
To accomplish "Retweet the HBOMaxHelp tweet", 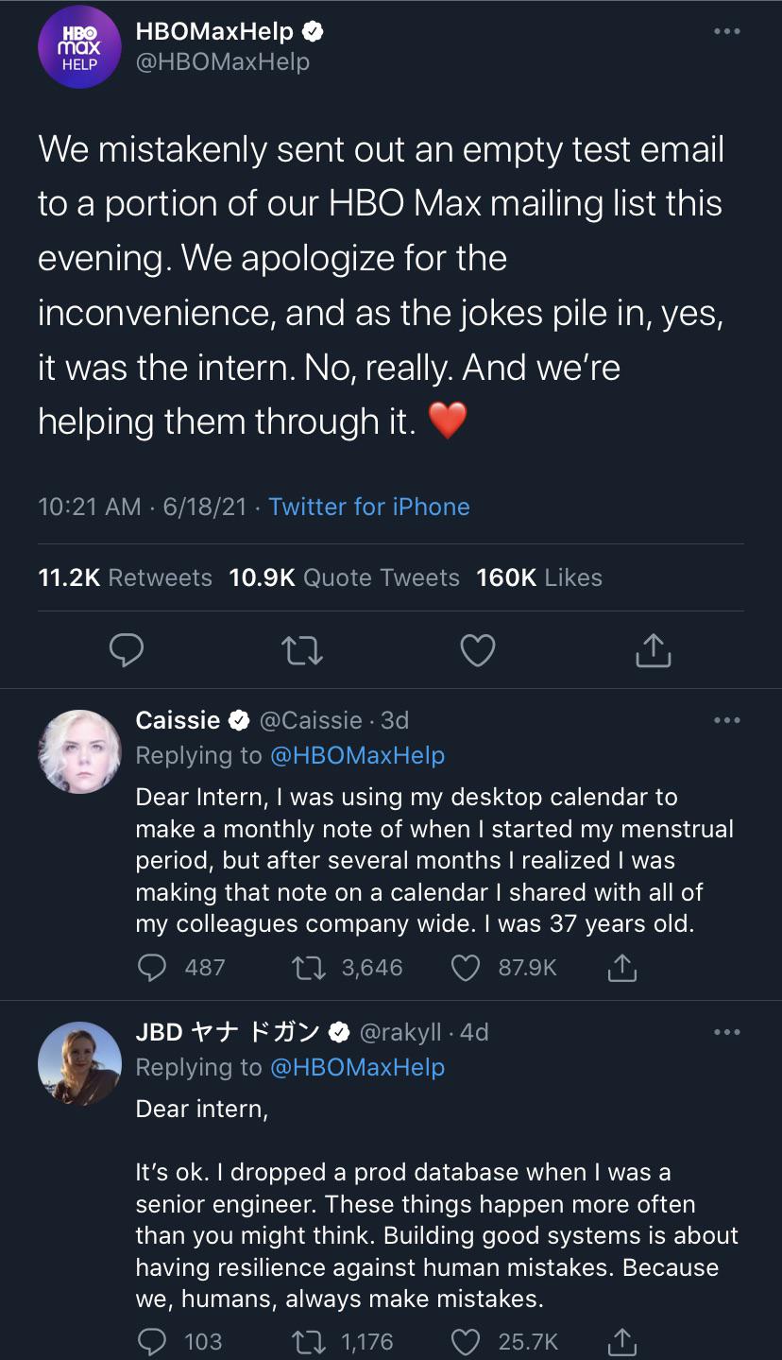I will point(302,649).
